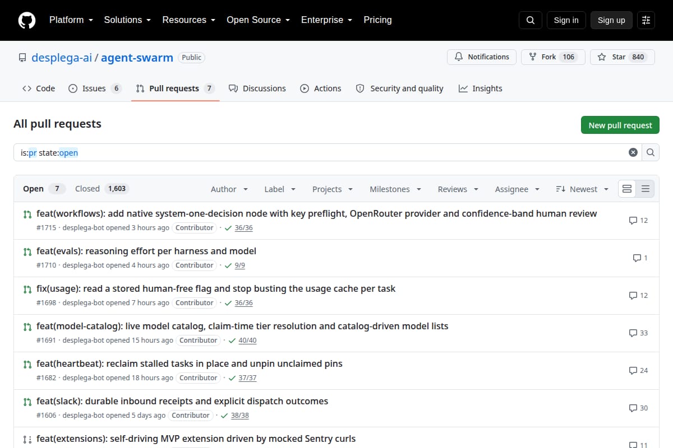The image size is (673, 448).
Task: Clear the pull request search filter
Action: [x=633, y=152]
